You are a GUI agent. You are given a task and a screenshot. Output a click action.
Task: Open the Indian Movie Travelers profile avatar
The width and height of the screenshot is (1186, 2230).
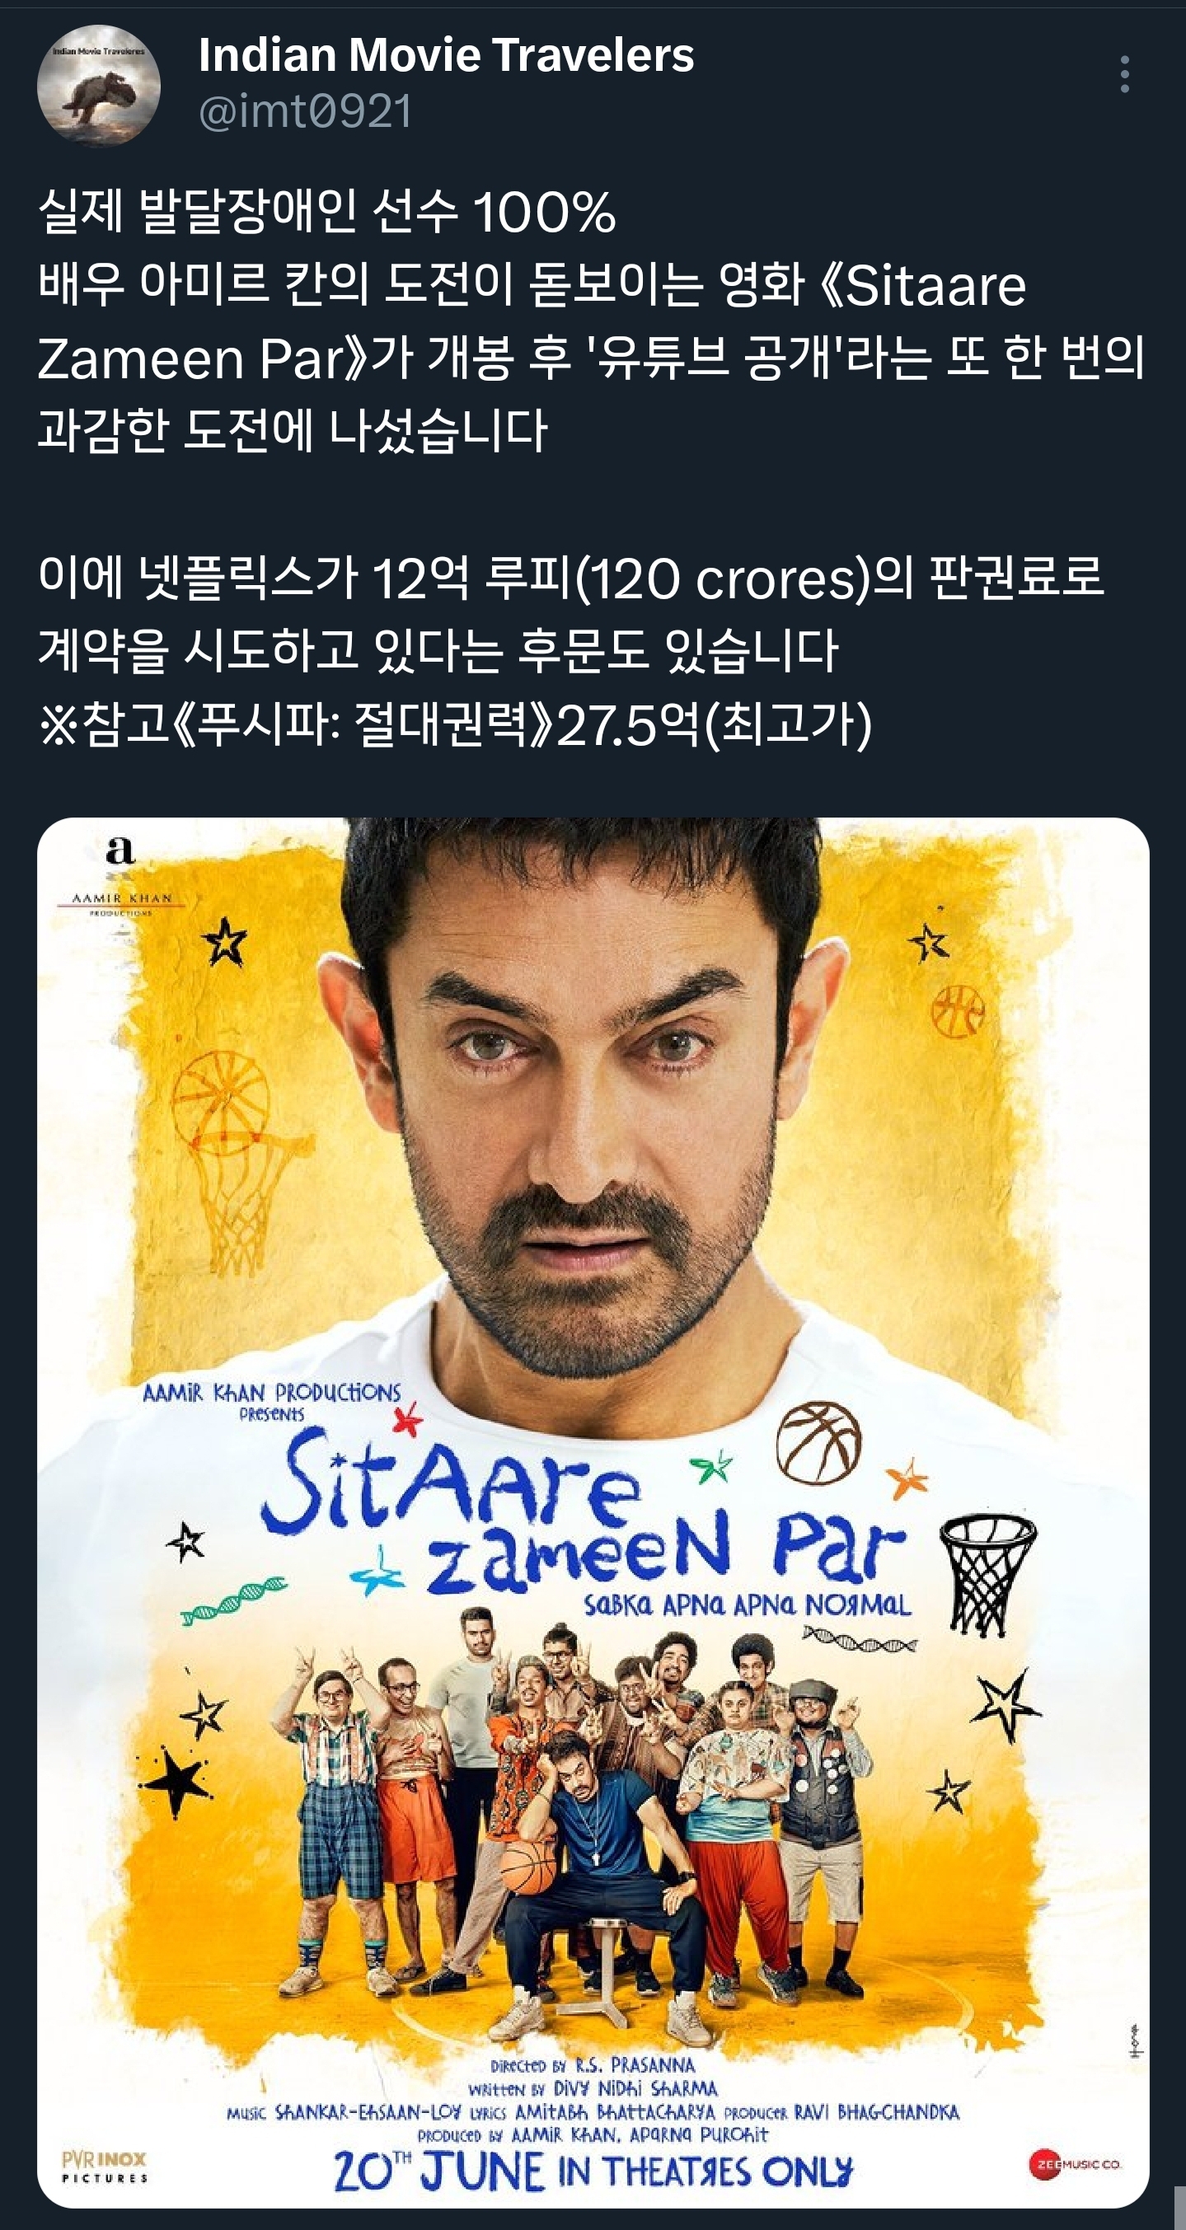tap(99, 86)
